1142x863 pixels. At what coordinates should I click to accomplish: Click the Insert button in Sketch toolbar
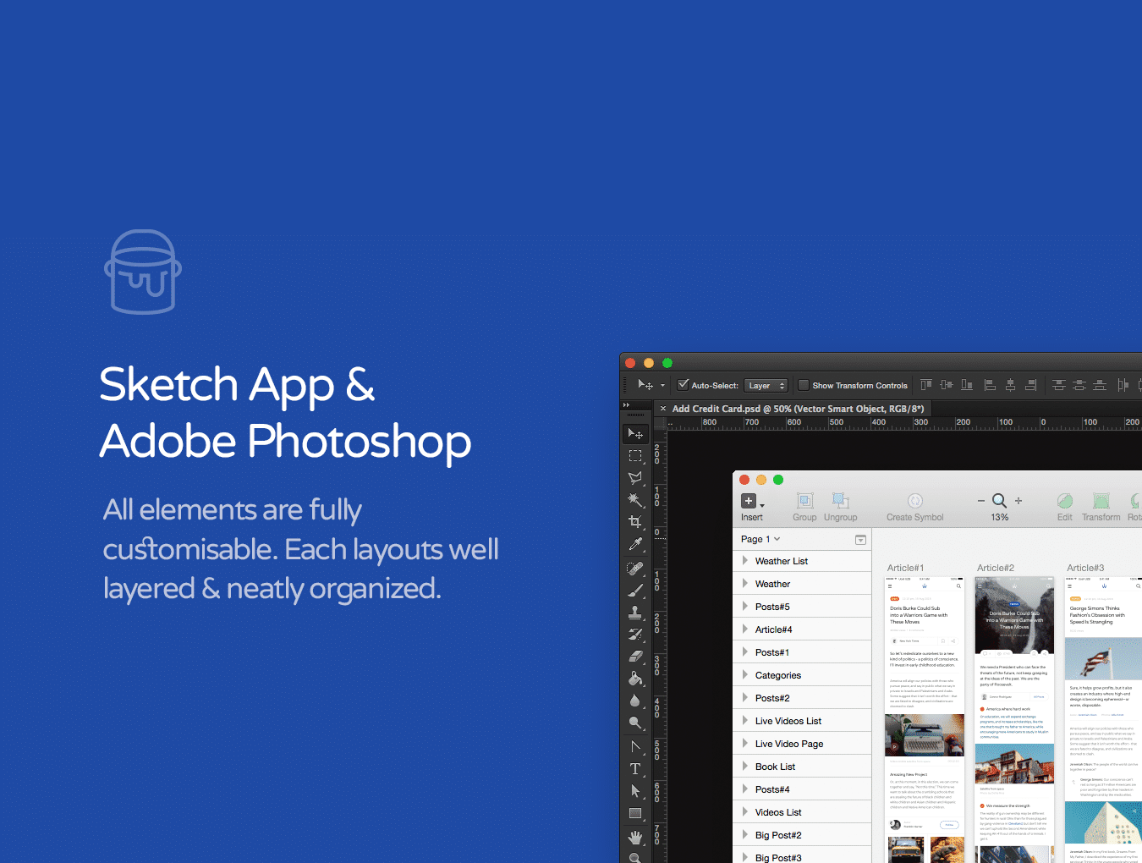coord(750,507)
